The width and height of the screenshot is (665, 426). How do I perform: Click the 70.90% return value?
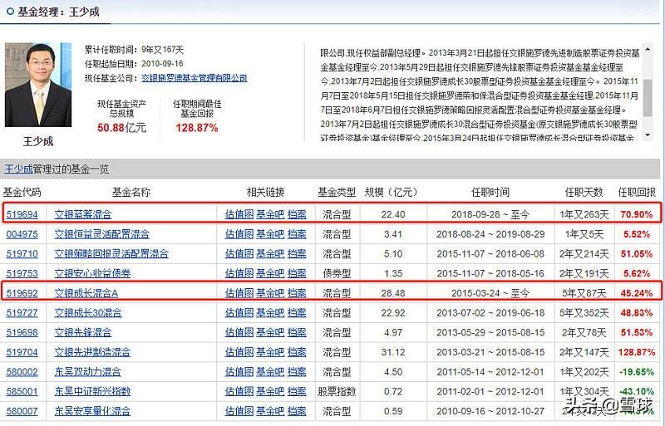(x=636, y=214)
